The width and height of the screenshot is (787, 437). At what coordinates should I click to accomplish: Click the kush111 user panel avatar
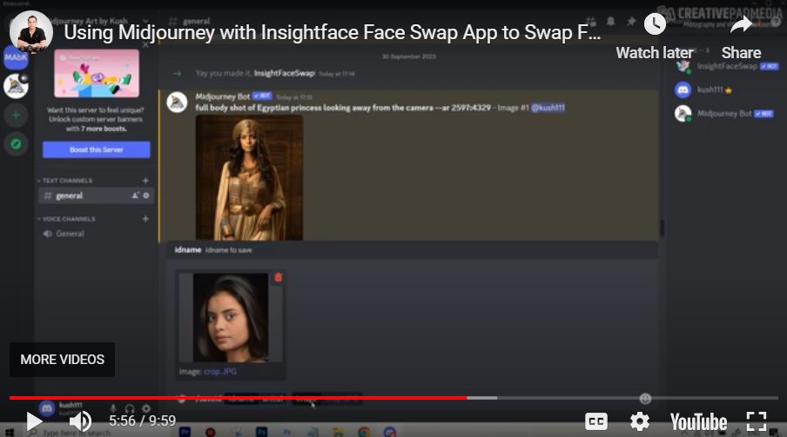pyautogui.click(x=47, y=408)
